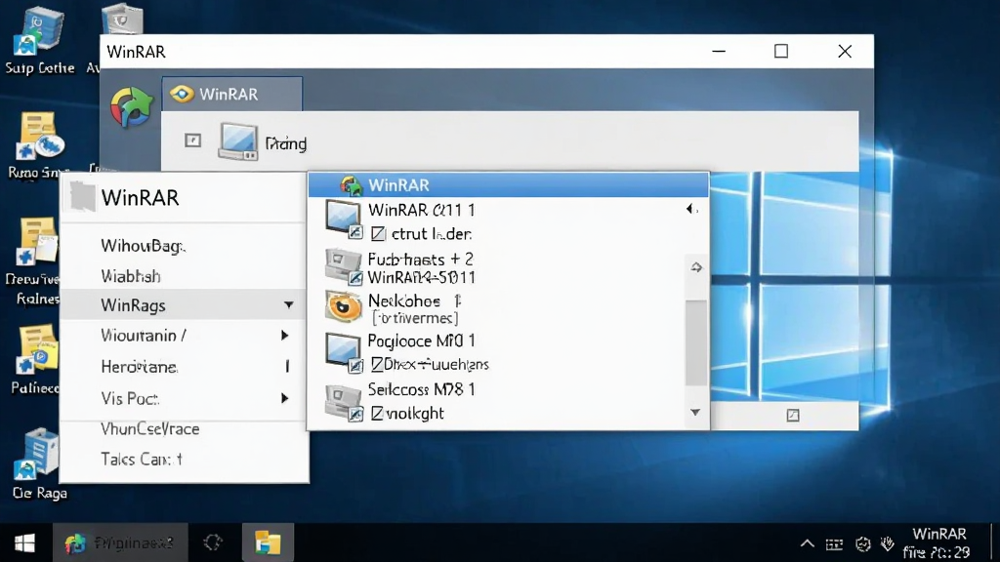Toggle the checkbox next to ctrut lader
Viewport: 1000px width, 562px height.
click(x=378, y=234)
